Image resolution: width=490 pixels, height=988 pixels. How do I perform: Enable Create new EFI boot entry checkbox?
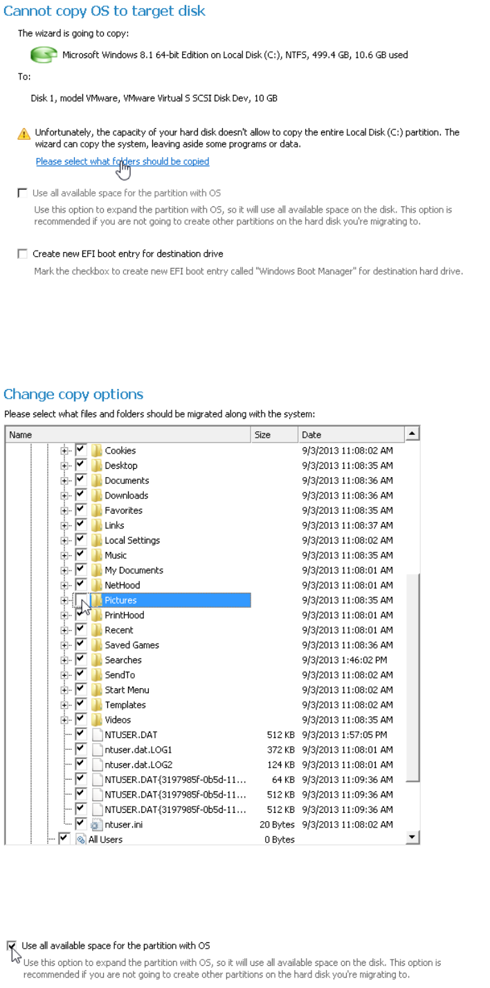[x=23, y=254]
